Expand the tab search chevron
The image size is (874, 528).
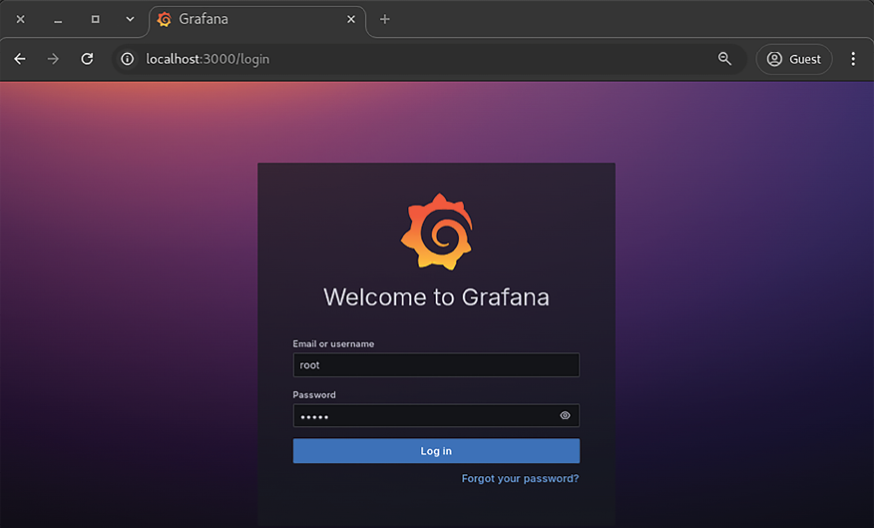pos(130,19)
